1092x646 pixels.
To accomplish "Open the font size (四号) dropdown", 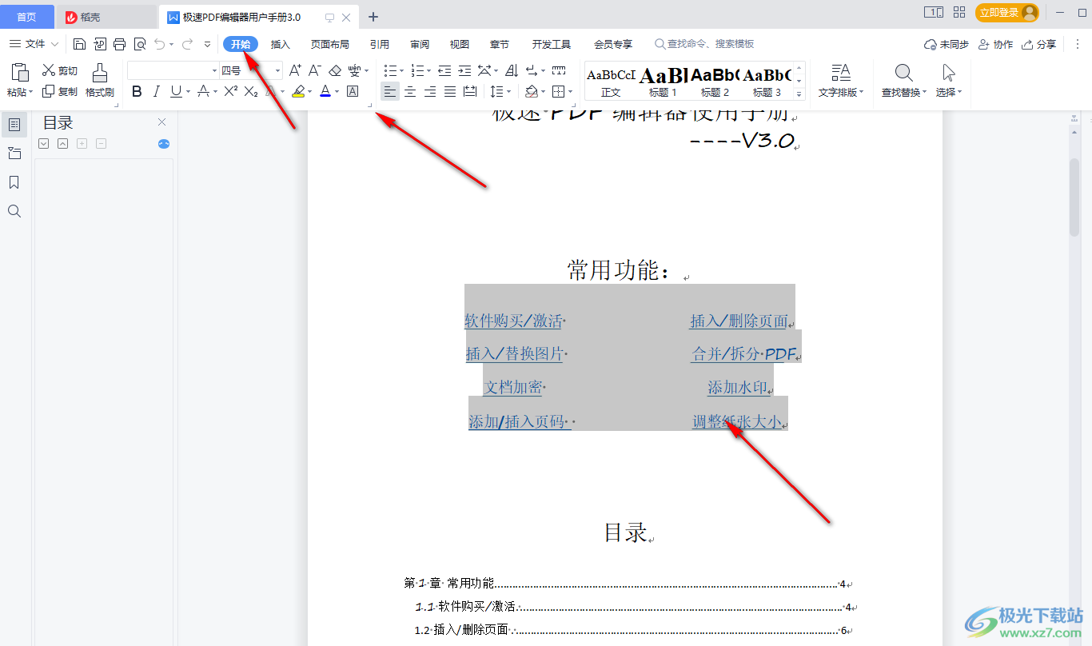I will 277,71.
